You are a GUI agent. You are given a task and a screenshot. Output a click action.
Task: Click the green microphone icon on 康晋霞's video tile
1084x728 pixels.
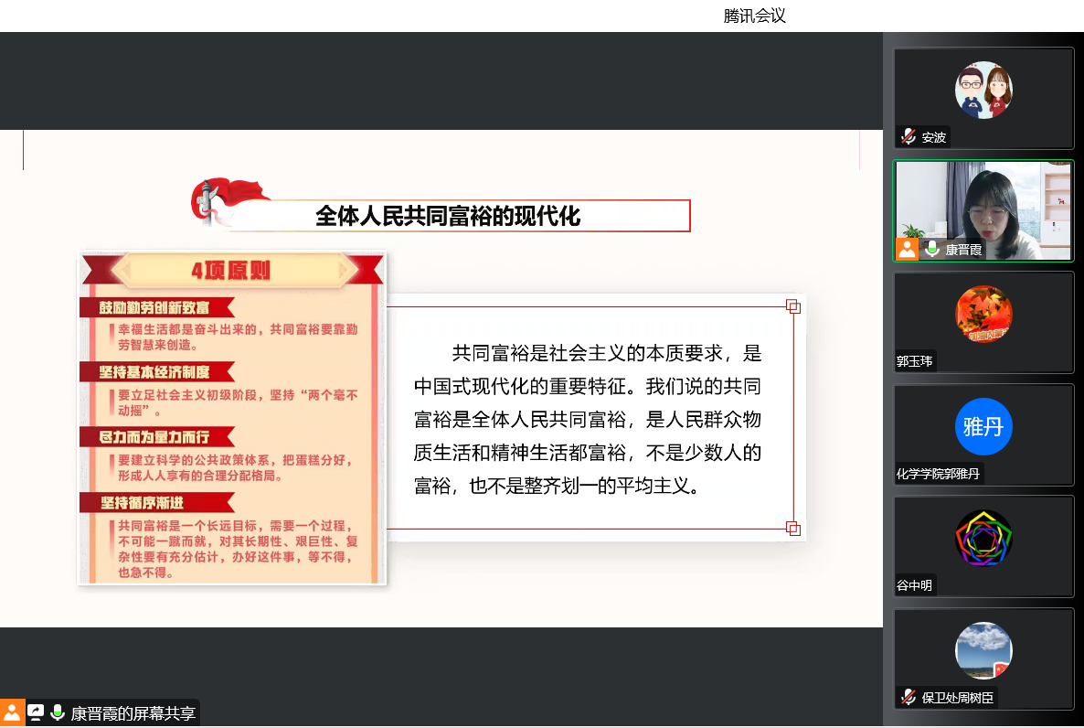click(x=931, y=249)
